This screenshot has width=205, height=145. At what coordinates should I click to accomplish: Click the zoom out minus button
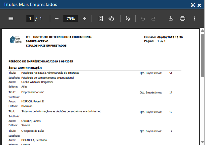coord(56,19)
